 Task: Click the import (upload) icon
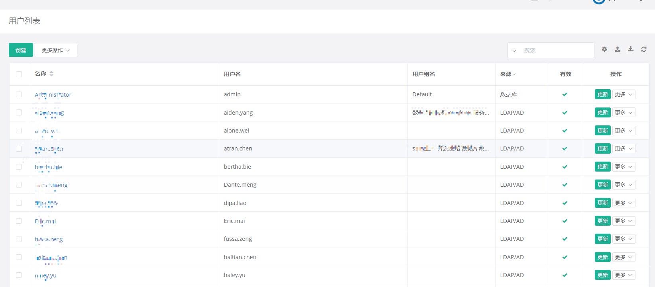[618, 49]
